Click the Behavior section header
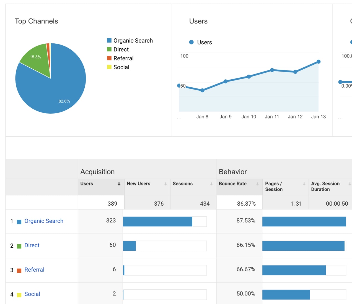The height and width of the screenshot is (304, 352). point(233,172)
